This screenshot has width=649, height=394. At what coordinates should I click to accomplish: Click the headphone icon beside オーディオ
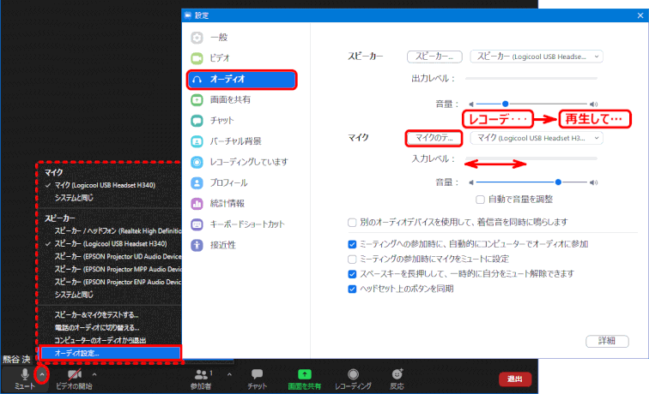197,80
